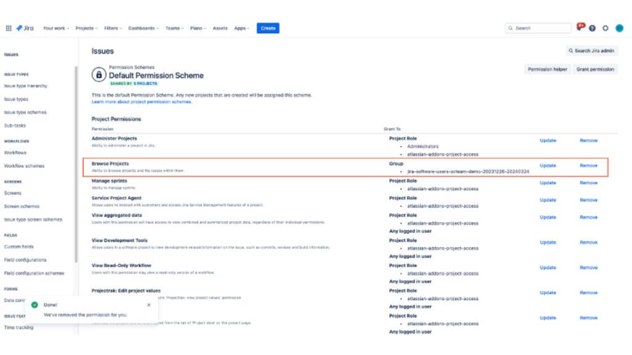Update the View Development Tools permission
632x355 pixels.
click(548, 242)
